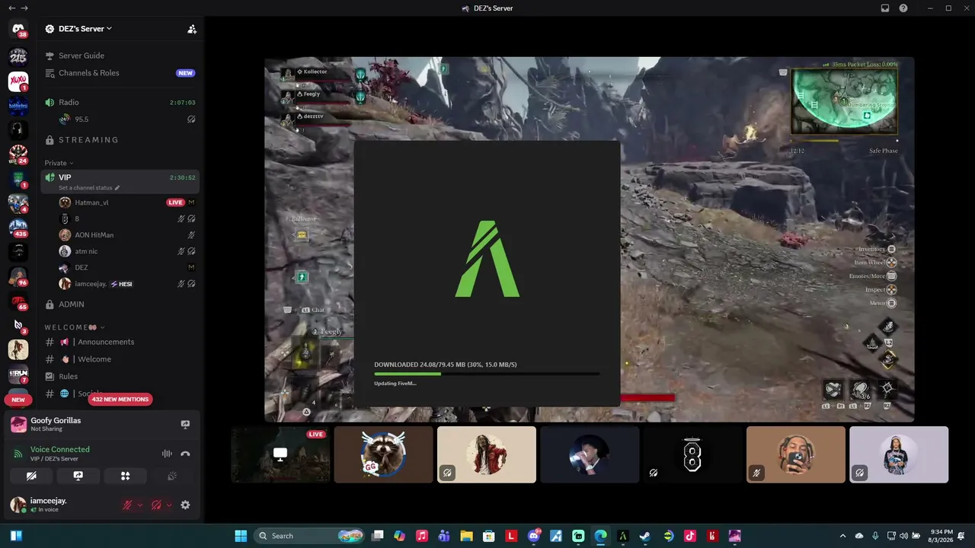Open FiveM from the taskbar
This screenshot has width=975, height=548.
(622, 536)
